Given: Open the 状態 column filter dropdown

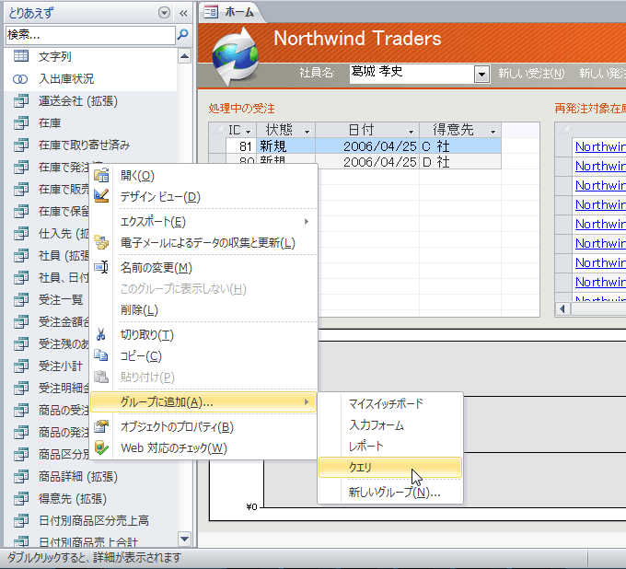Looking at the screenshot, I should 307,132.
